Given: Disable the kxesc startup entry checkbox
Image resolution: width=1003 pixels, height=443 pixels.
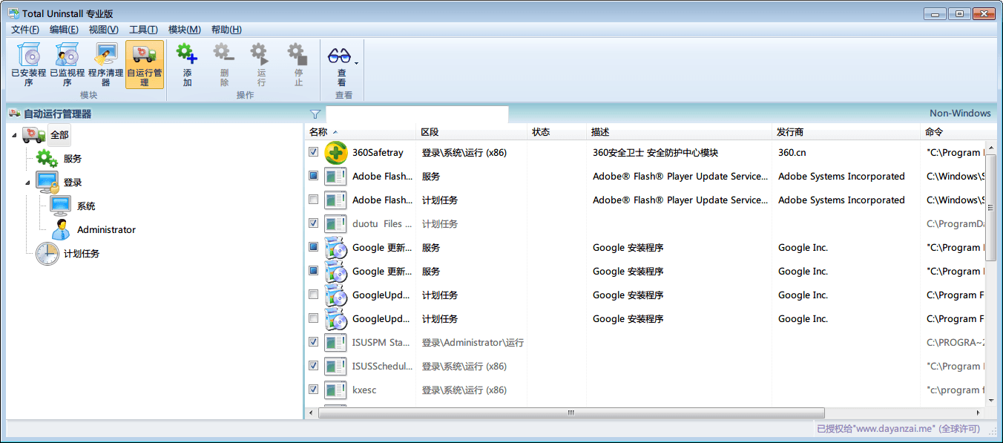Looking at the screenshot, I should click(313, 389).
